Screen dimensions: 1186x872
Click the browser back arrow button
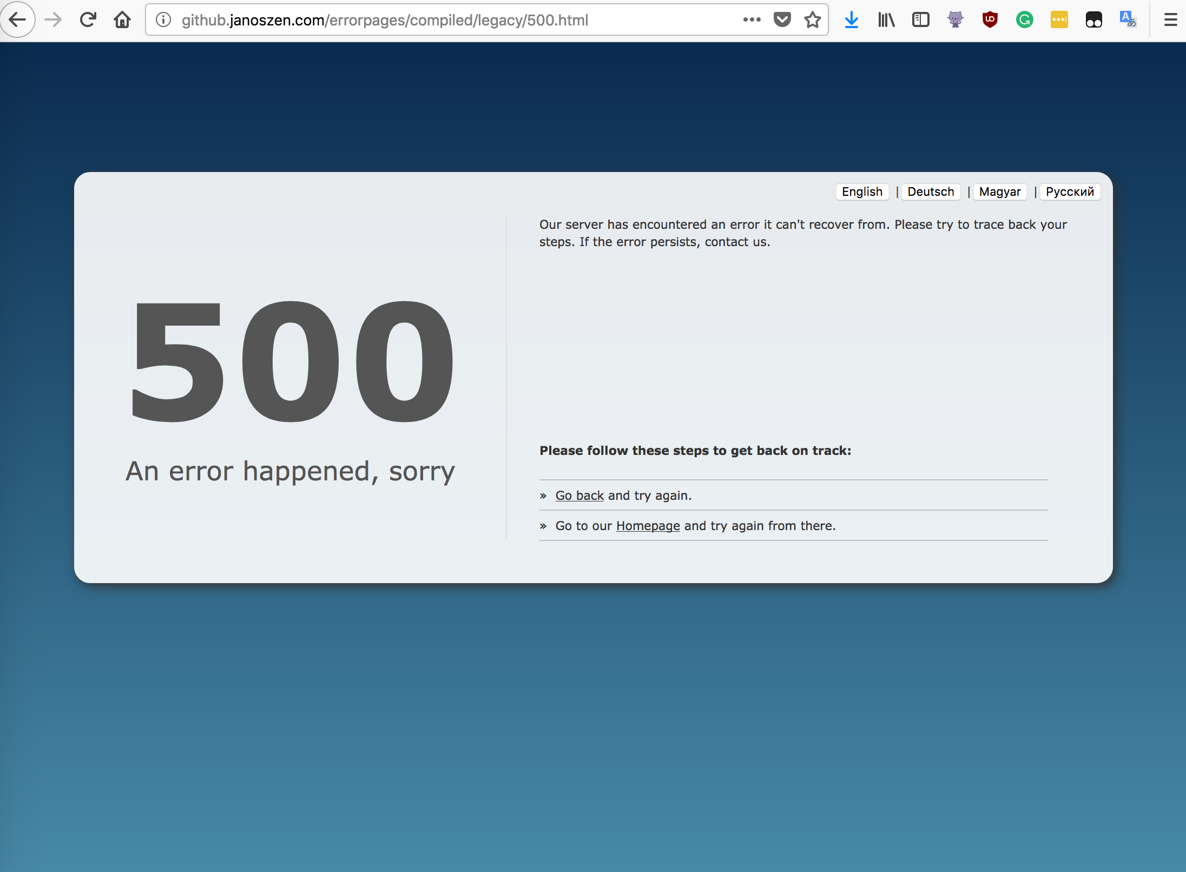point(17,20)
